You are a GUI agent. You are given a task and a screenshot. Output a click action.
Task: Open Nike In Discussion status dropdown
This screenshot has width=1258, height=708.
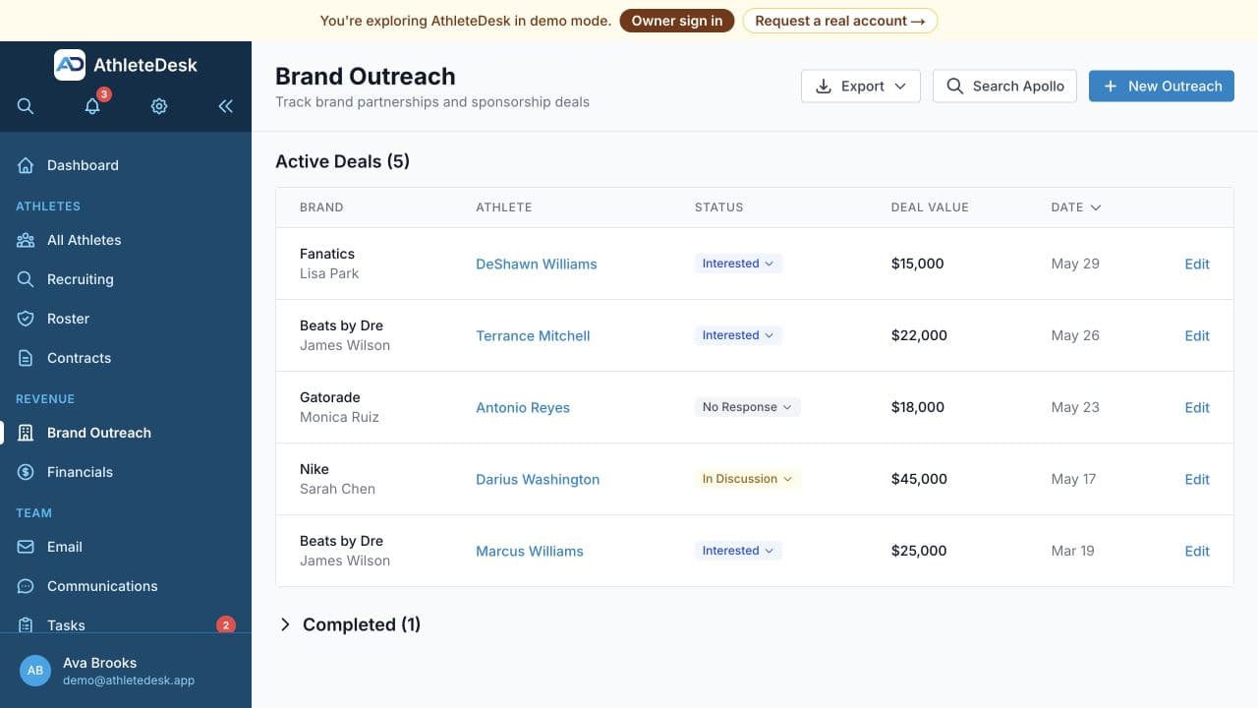[x=747, y=479]
